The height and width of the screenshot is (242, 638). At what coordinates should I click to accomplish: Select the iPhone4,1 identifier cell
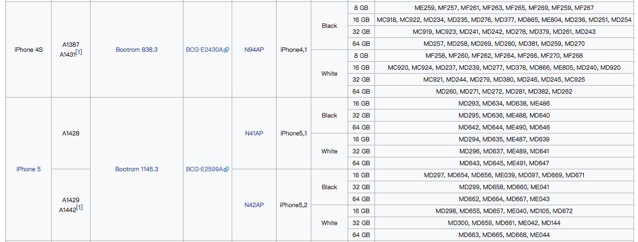pos(293,50)
